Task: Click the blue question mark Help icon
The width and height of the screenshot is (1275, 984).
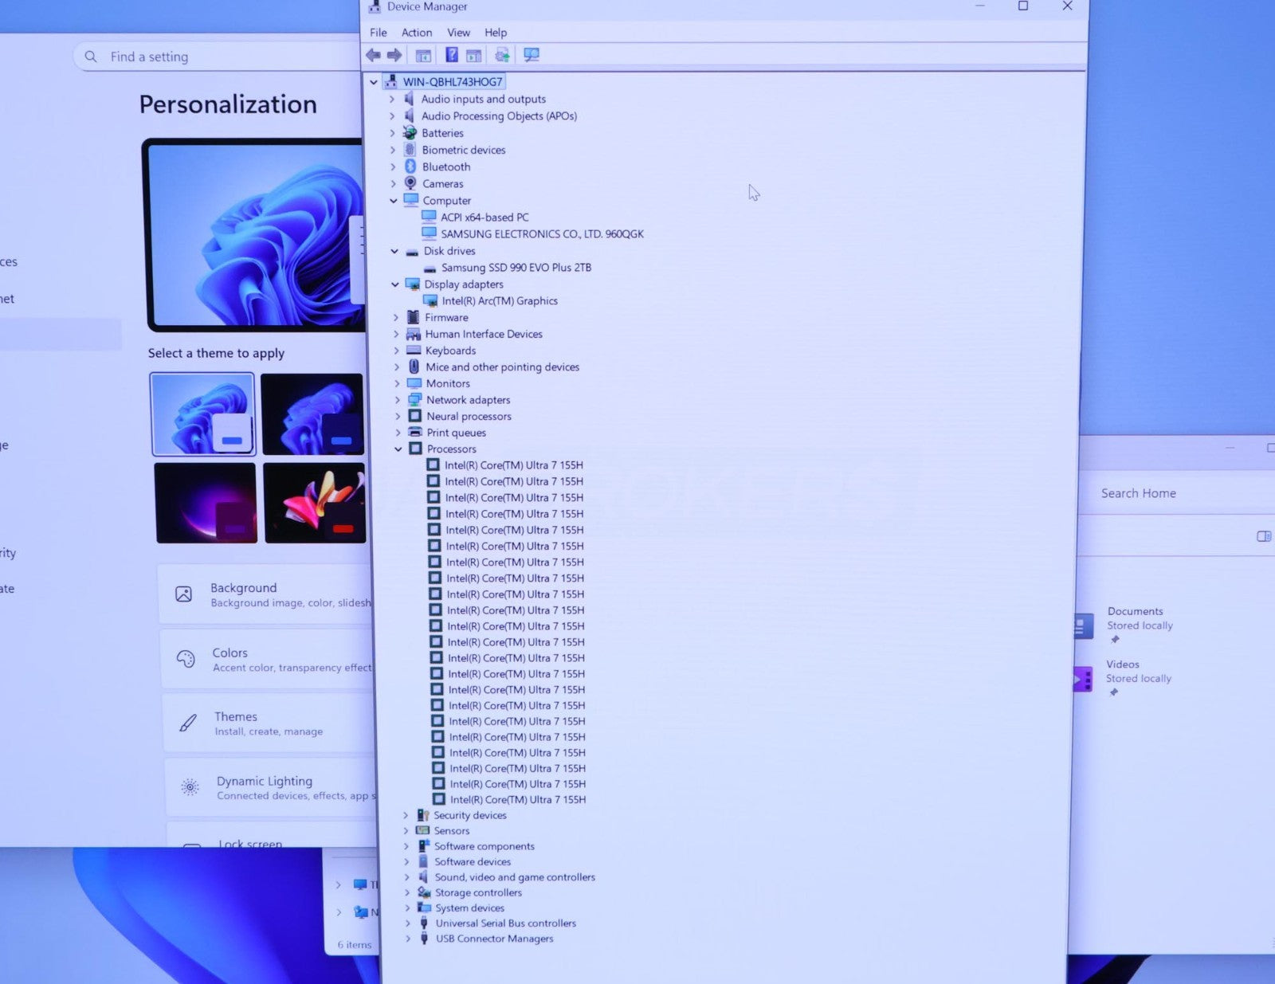Action: point(451,55)
